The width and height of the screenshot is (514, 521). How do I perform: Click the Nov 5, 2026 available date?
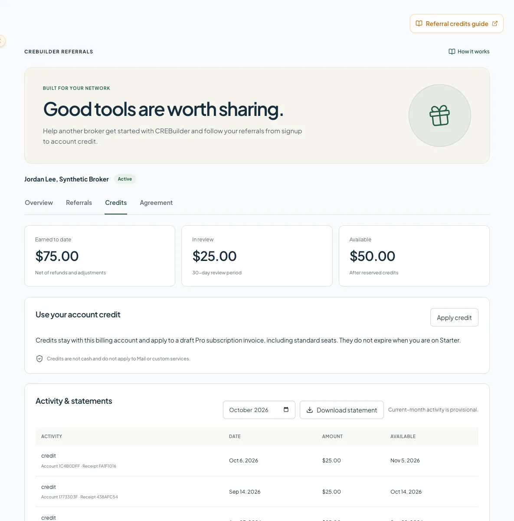[x=405, y=461]
